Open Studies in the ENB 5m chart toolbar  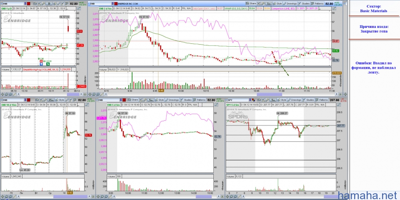tap(186, 100)
